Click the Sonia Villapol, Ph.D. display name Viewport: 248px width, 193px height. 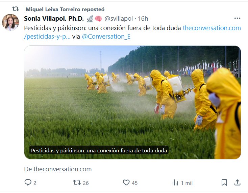coord(54,19)
